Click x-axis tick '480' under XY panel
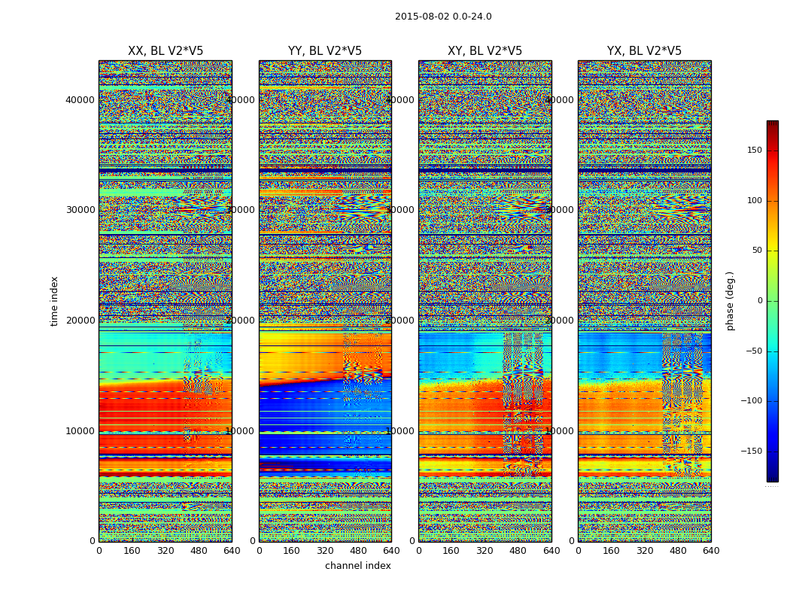This screenshot has width=790, height=602. [x=518, y=551]
